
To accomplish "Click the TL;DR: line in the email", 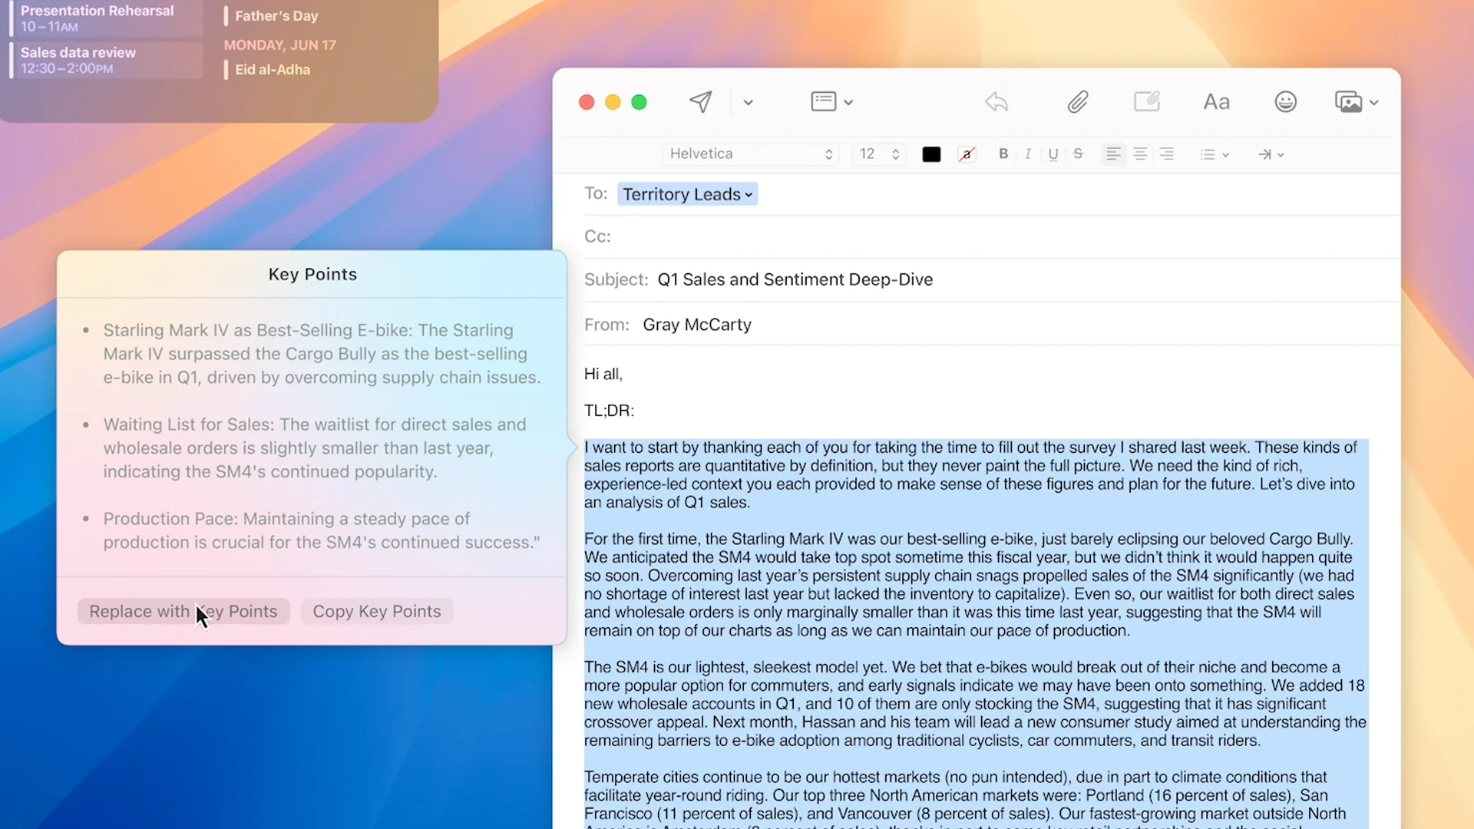I will coord(609,411).
